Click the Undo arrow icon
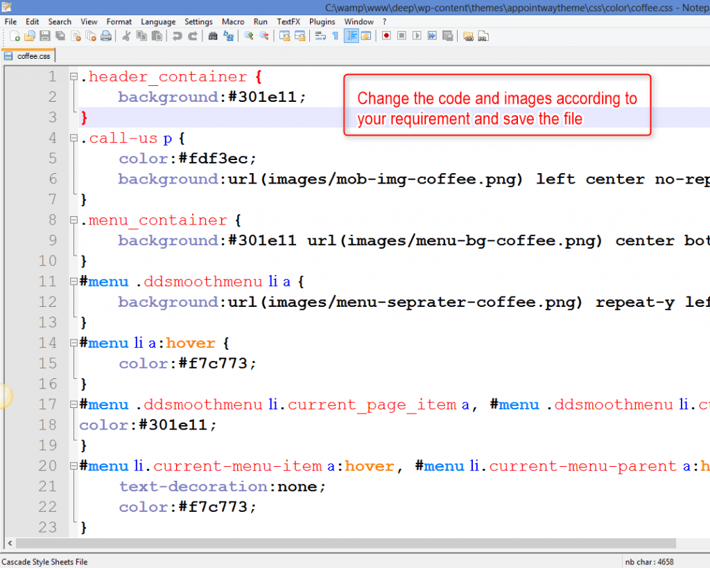The width and height of the screenshot is (710, 568). pyautogui.click(x=177, y=35)
